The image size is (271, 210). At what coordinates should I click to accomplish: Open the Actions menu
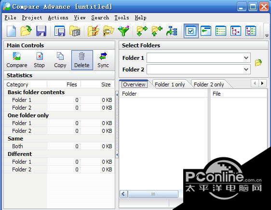(x=58, y=18)
